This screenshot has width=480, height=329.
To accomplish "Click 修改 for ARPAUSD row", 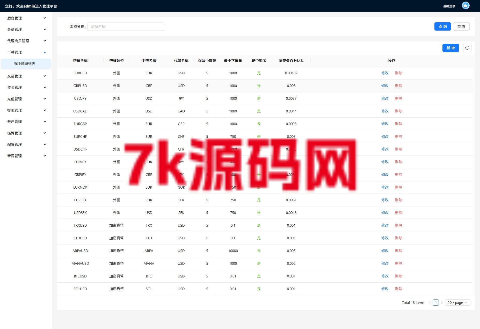I will pyautogui.click(x=385, y=251).
